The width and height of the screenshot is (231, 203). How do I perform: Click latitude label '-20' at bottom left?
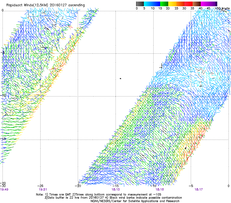tap(3, 183)
